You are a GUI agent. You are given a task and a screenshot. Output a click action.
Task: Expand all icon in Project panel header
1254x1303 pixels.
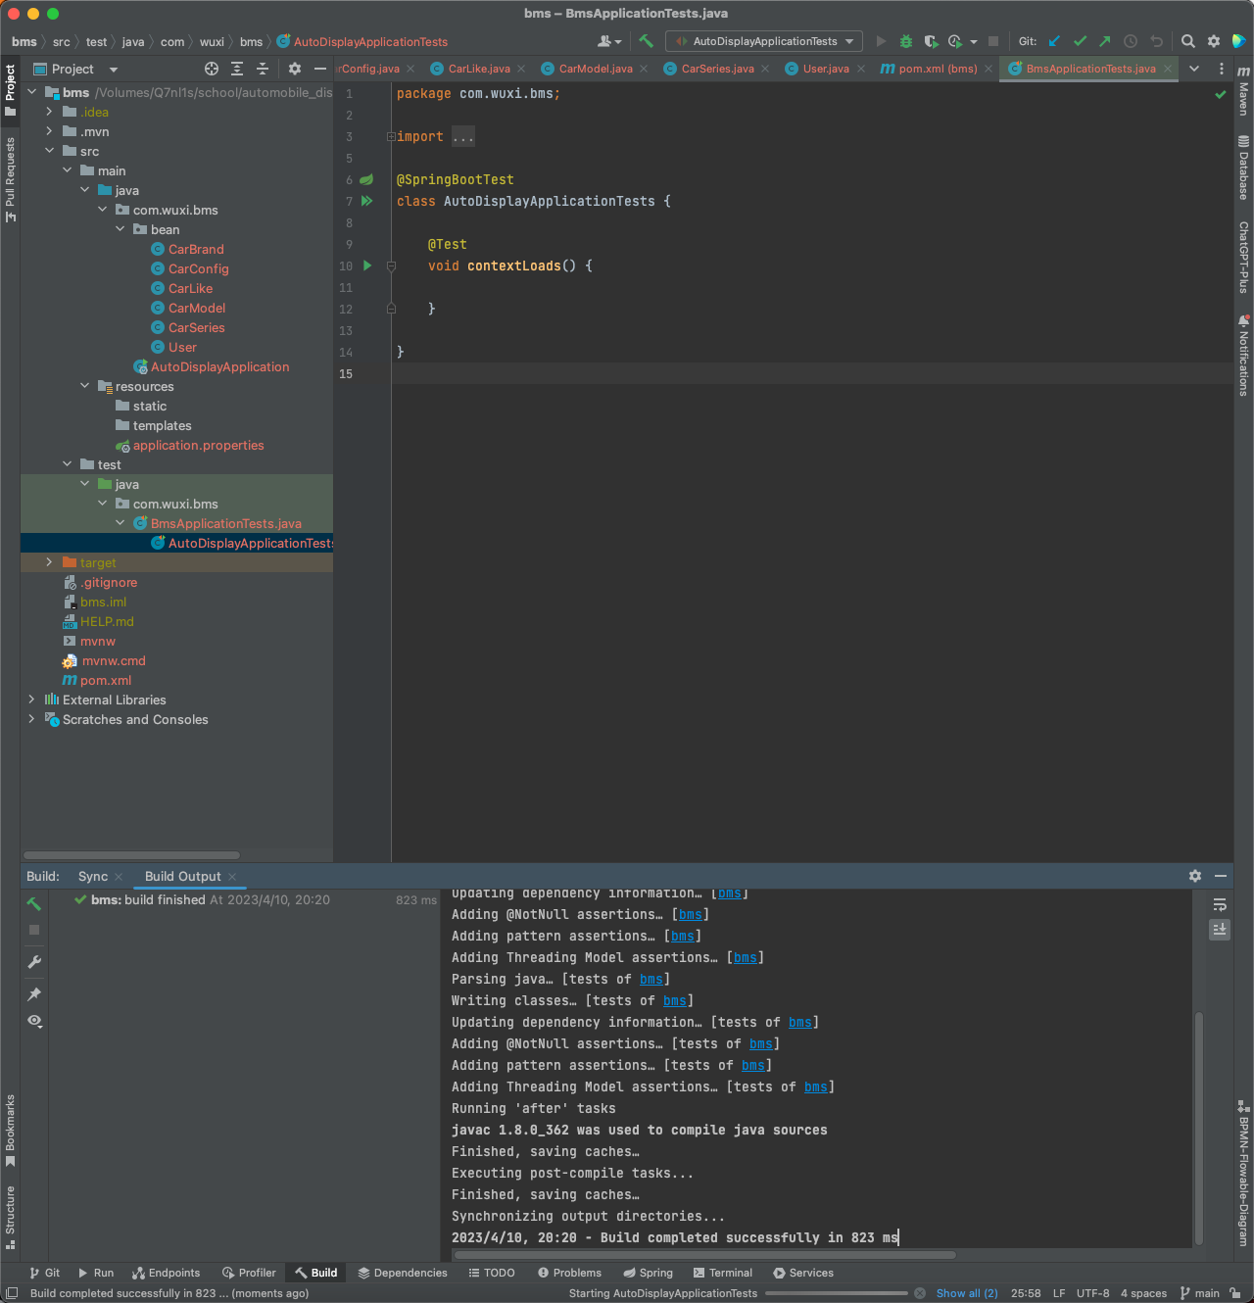[237, 69]
